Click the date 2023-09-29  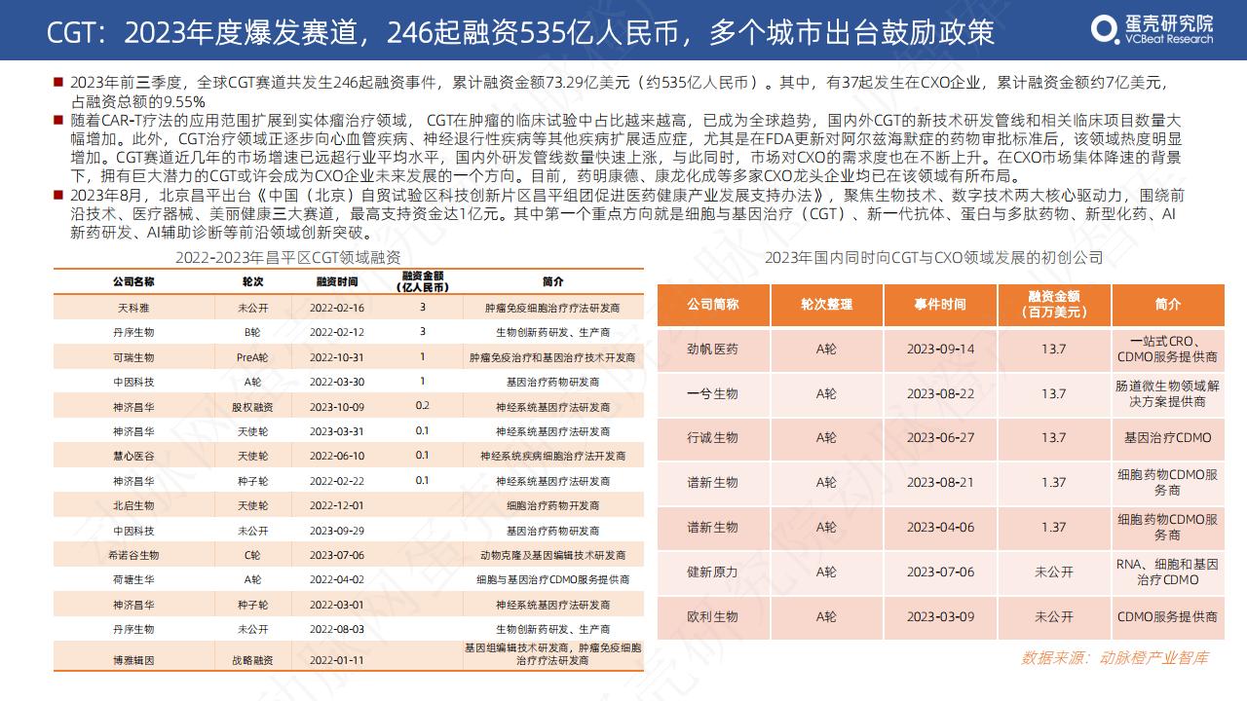pyautogui.click(x=337, y=531)
